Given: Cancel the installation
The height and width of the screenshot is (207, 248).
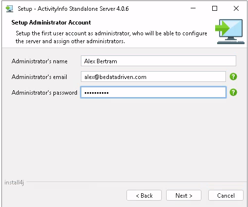Looking at the screenshot, I should pyautogui.click(x=226, y=195).
